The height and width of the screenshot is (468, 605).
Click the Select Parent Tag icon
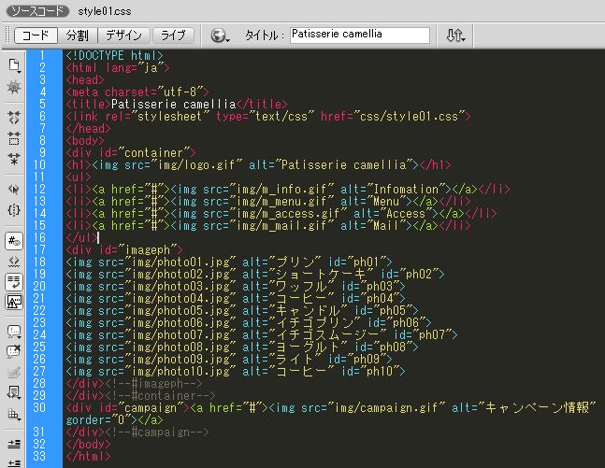pyautogui.click(x=14, y=190)
